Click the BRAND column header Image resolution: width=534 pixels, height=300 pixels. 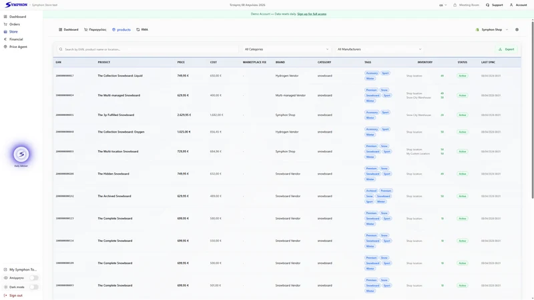(x=280, y=62)
